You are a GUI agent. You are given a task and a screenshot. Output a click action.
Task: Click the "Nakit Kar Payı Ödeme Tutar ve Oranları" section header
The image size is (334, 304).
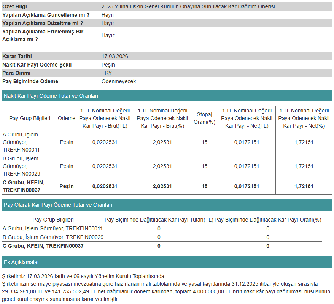pos(51,96)
